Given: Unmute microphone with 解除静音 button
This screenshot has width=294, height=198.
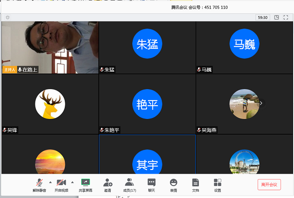Looking at the screenshot, I should pos(39,185).
